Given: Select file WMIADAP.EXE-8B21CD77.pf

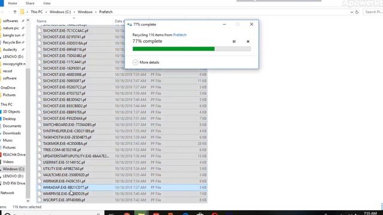Looking at the screenshot, I should coord(65,188).
